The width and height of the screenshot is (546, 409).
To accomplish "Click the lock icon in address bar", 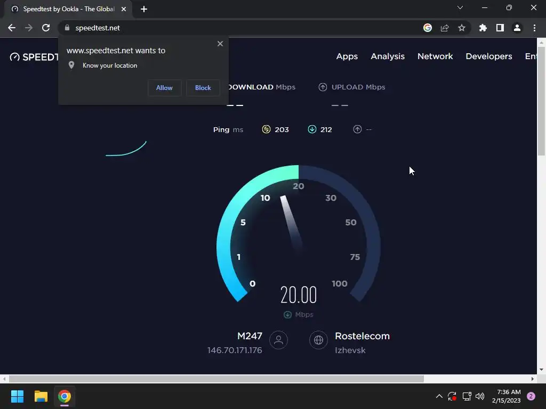I will click(x=67, y=28).
